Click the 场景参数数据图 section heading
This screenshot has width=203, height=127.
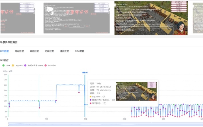[x=9, y=42]
